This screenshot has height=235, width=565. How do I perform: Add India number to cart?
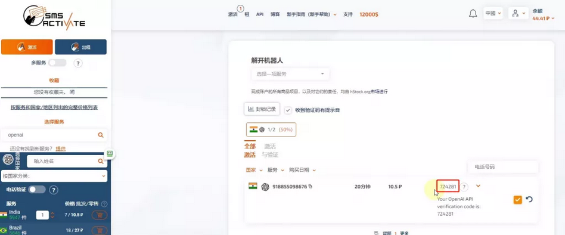[x=100, y=215]
